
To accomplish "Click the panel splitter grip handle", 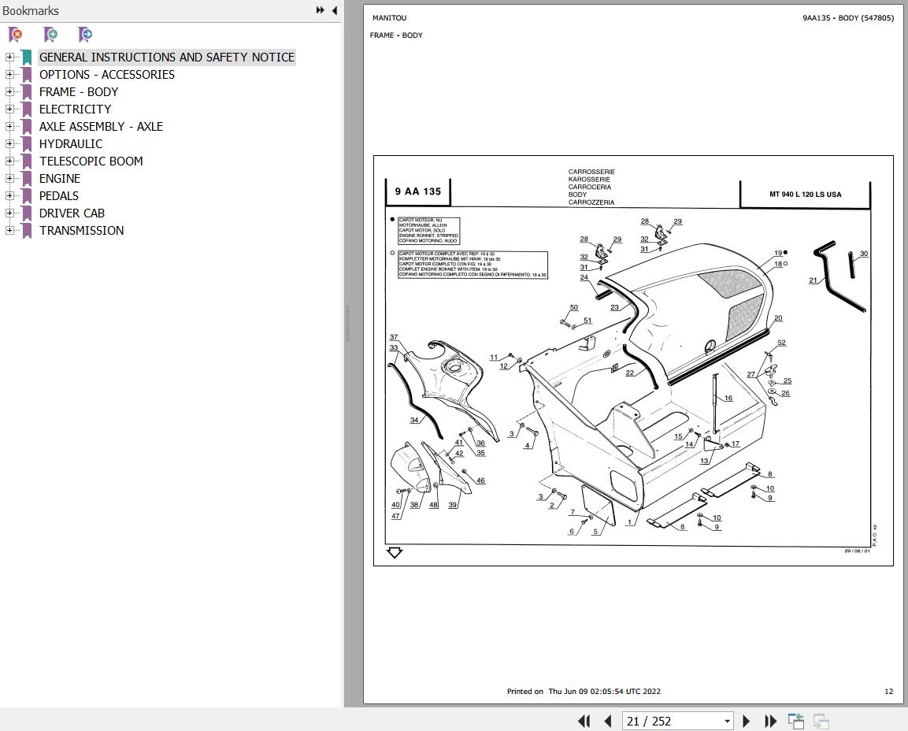I will pyautogui.click(x=347, y=323).
